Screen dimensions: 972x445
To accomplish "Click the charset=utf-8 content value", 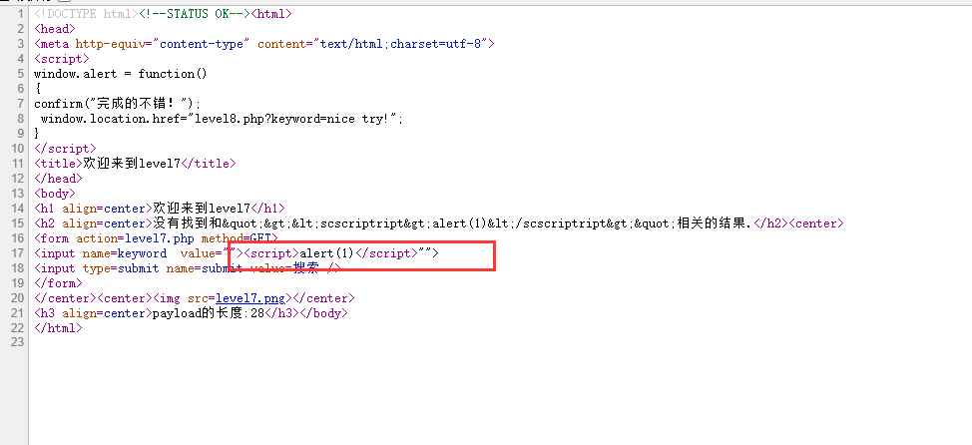I will click(x=435, y=43).
